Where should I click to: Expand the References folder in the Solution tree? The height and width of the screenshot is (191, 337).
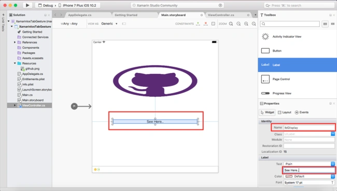tap(15, 42)
